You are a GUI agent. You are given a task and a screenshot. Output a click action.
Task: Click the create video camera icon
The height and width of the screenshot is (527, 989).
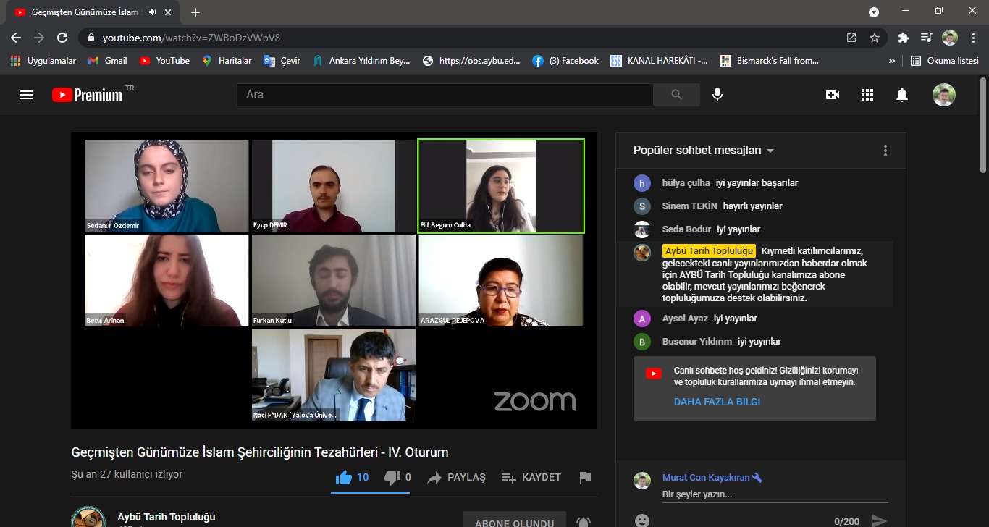tap(833, 95)
